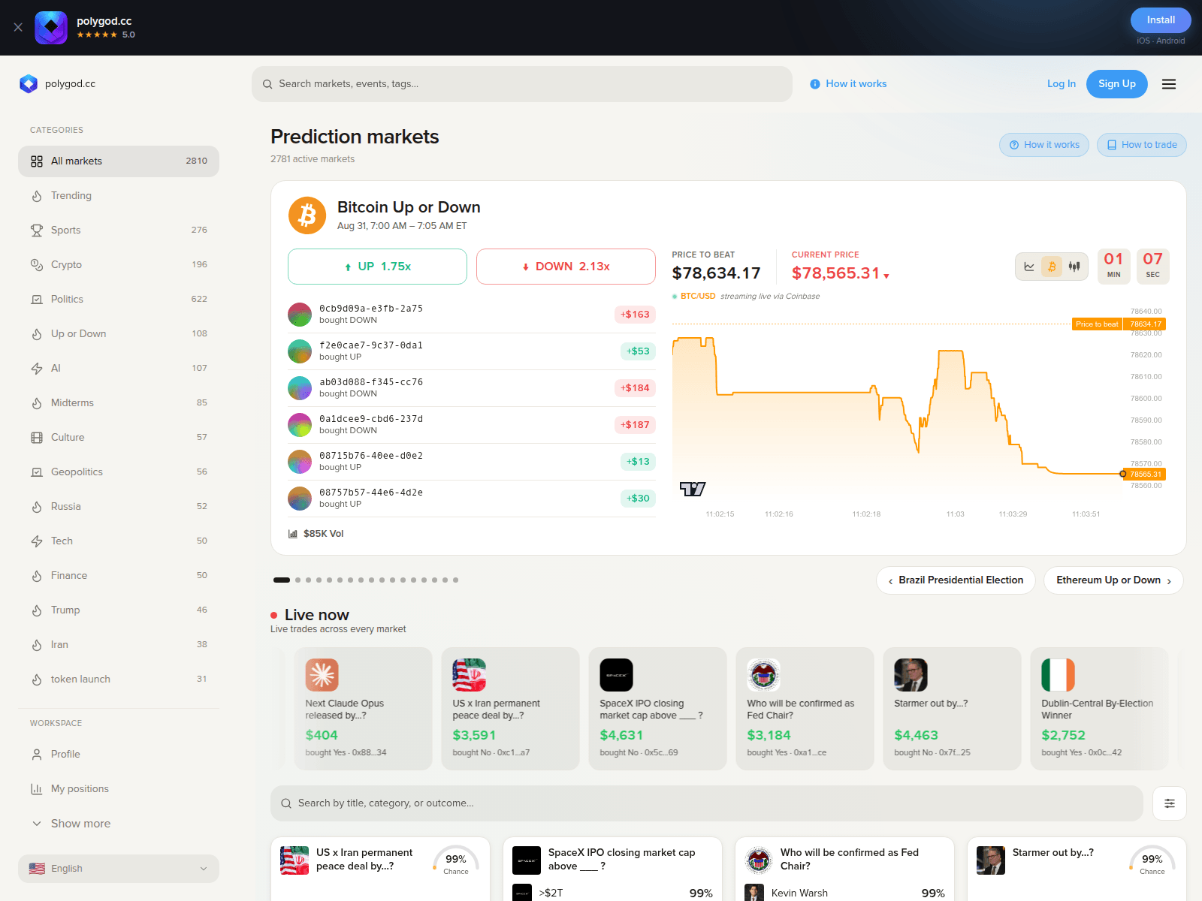The image size is (1202, 901).
Task: Open US x Iran peace deal market card
Action: tap(380, 869)
